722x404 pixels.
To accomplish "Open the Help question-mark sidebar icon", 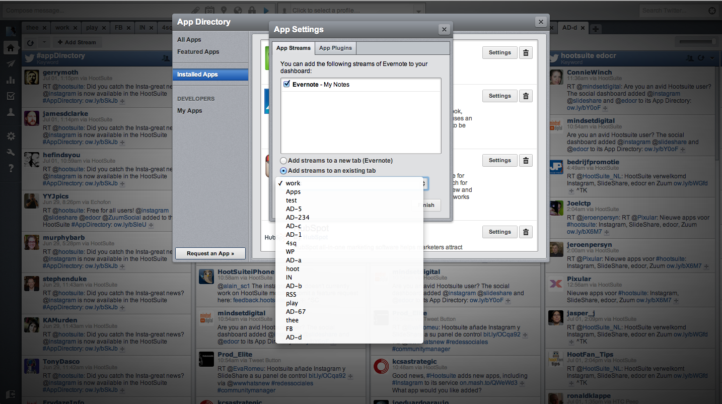I will pos(11,168).
